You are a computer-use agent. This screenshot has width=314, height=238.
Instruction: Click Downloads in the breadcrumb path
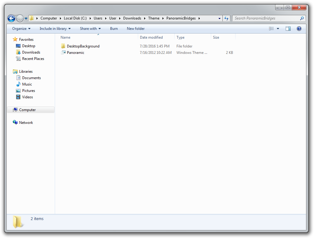[x=132, y=18]
